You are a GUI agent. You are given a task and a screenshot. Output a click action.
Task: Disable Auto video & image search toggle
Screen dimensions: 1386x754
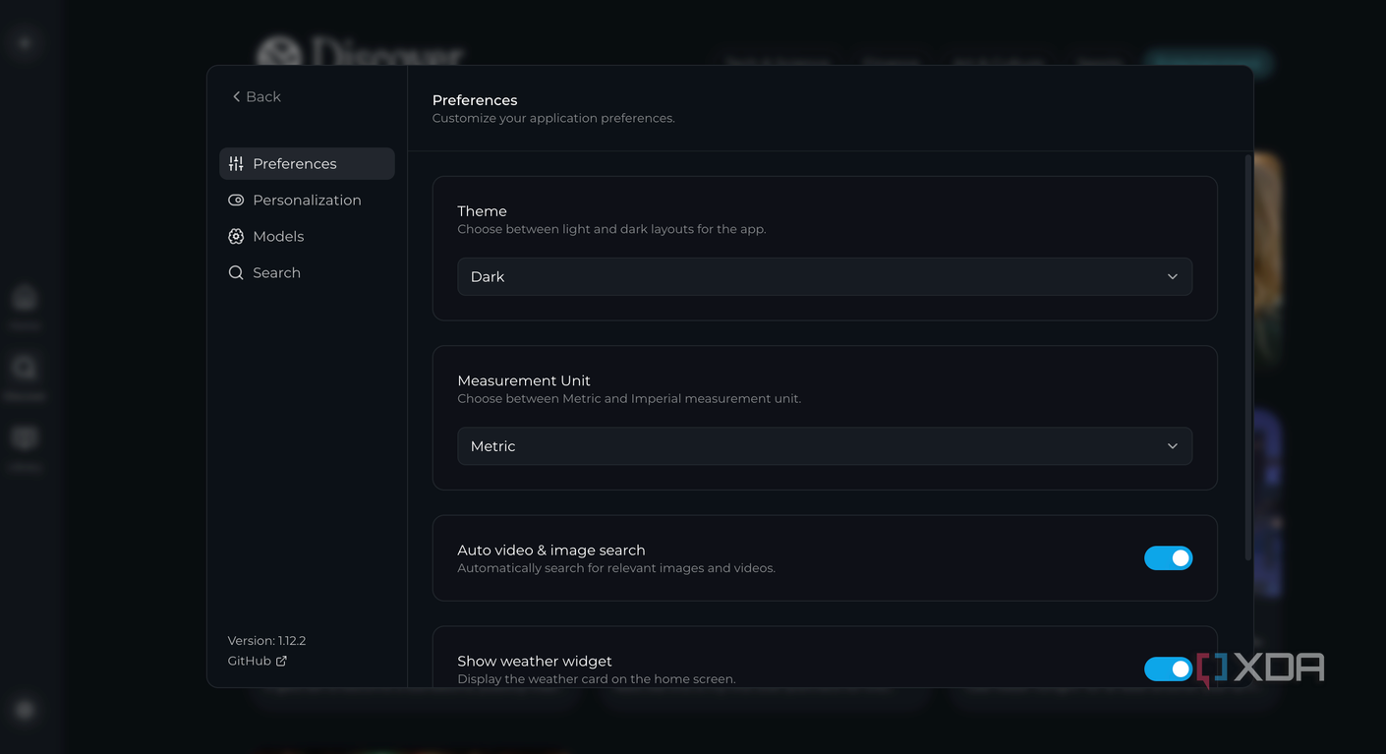[1168, 558]
